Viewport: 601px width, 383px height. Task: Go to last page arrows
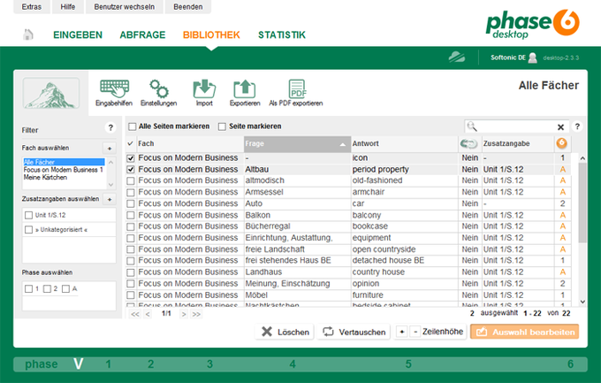(196, 314)
